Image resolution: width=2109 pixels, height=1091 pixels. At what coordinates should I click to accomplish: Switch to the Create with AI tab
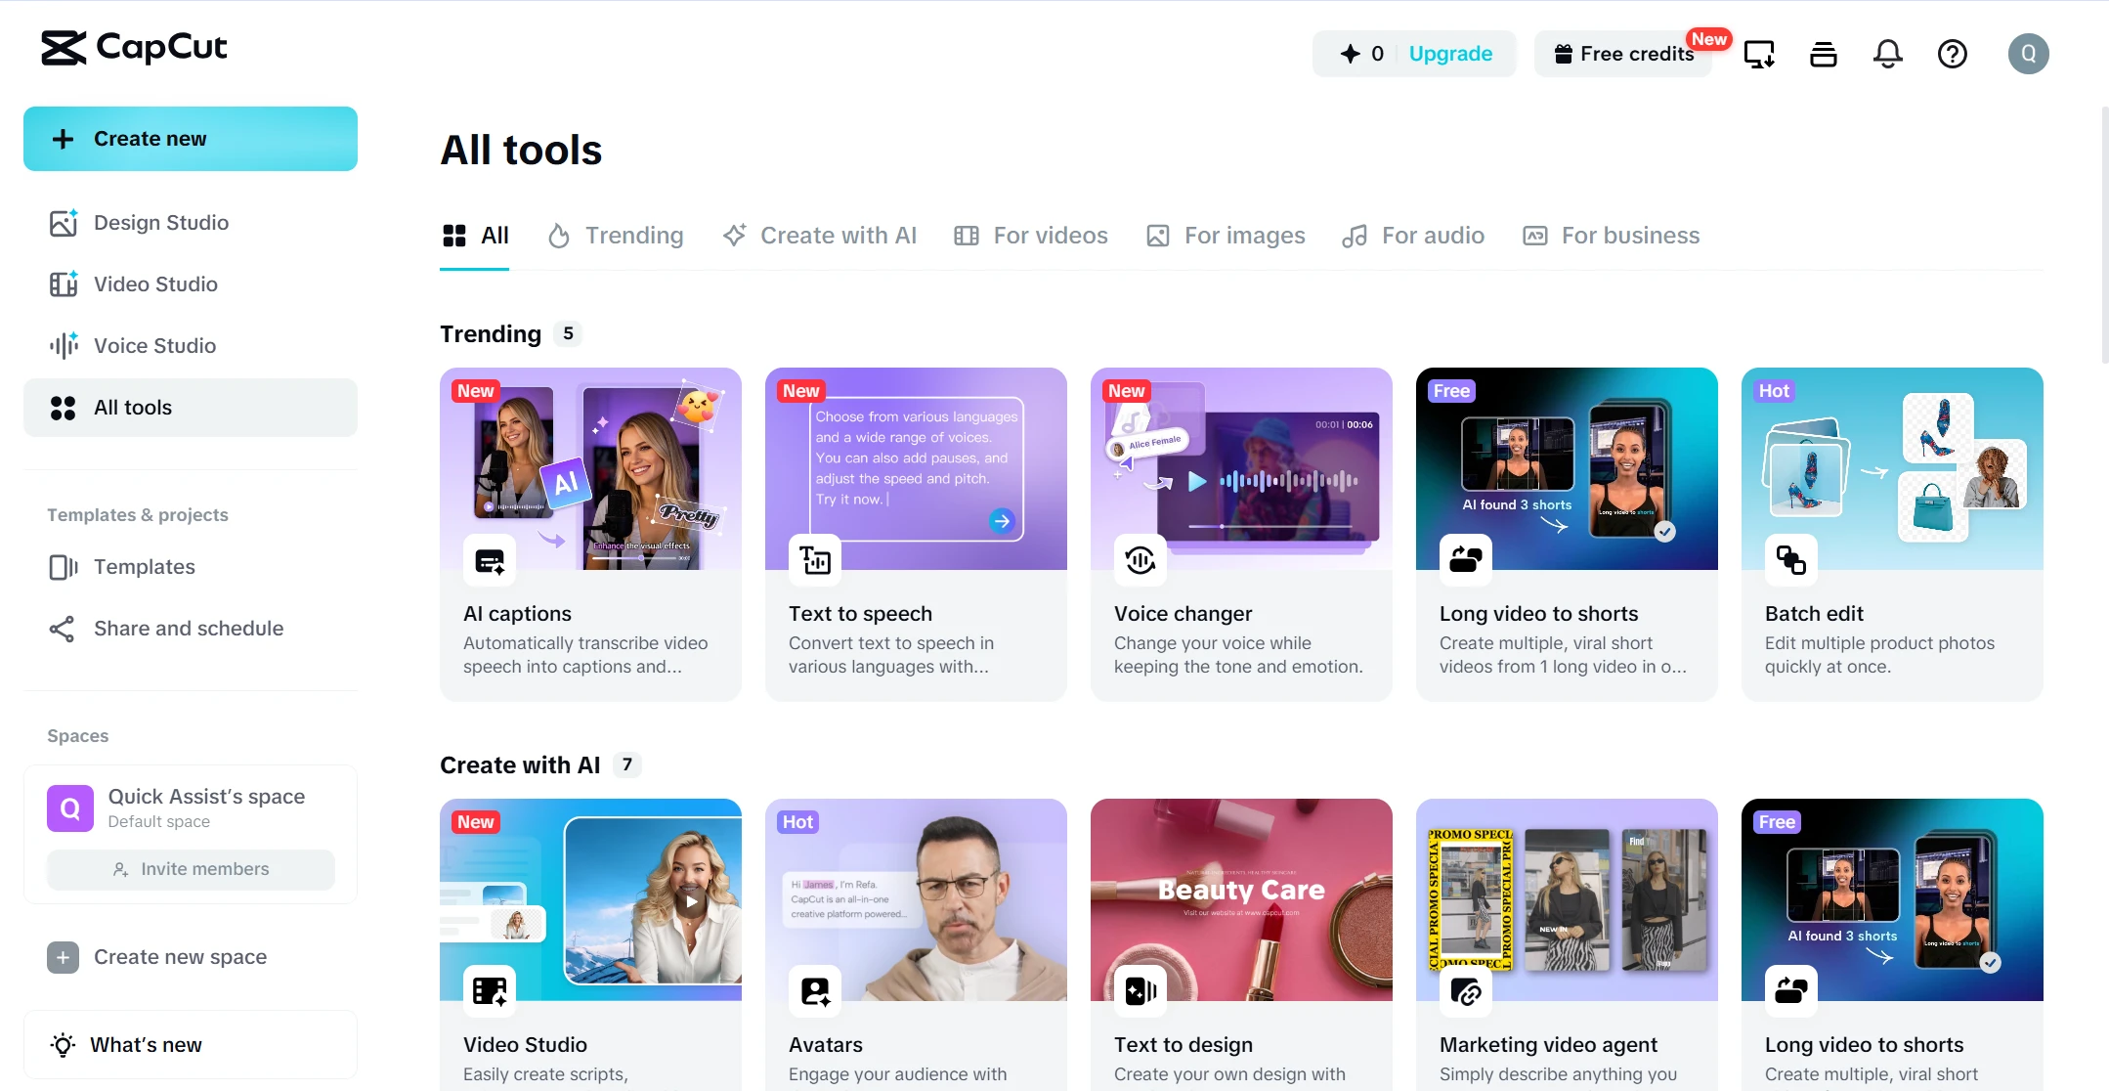[820, 236]
